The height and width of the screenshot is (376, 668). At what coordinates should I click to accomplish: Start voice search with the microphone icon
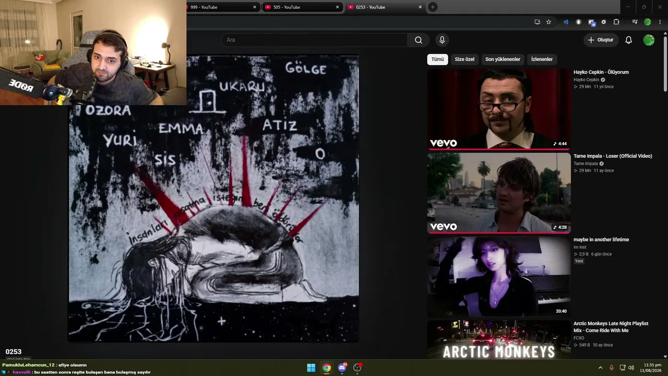coord(442,40)
